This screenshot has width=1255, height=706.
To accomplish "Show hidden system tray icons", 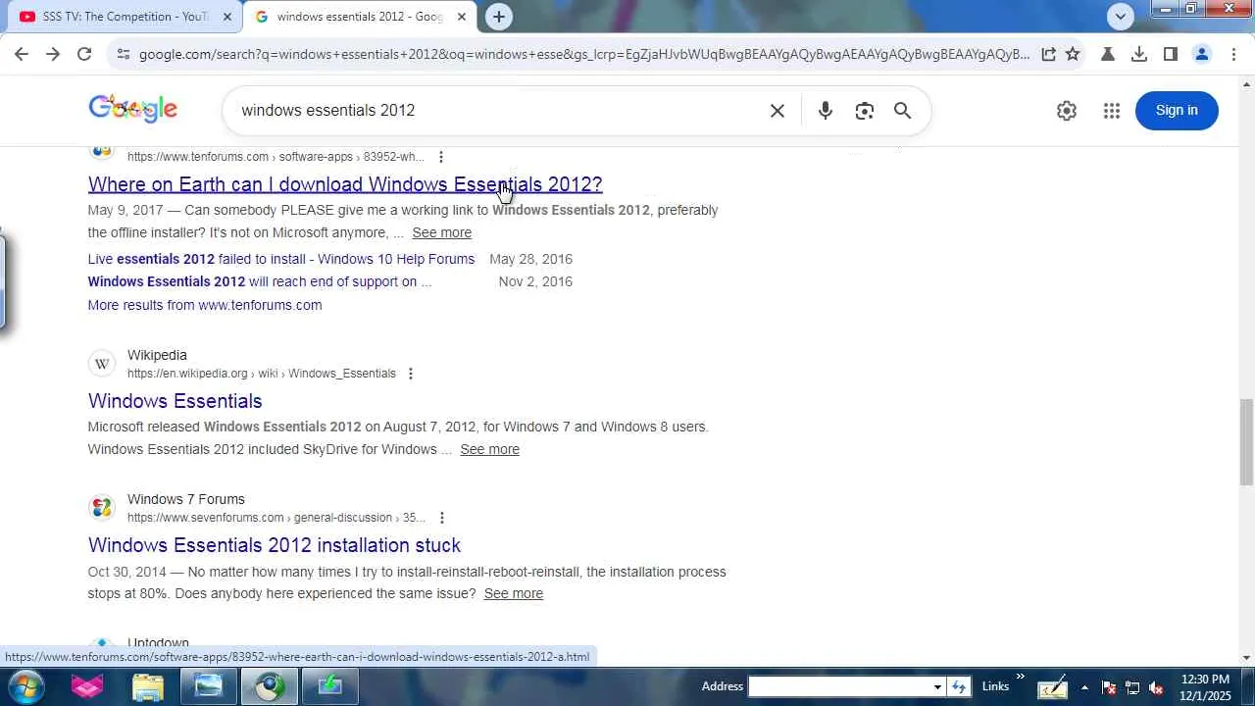I will 1084,687.
